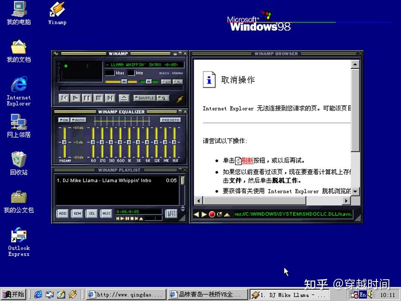This screenshot has width=401, height=301.
Task: Select the Play button in Winamp
Action: click(x=76, y=98)
